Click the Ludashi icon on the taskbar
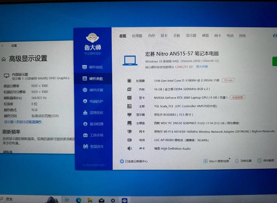The height and width of the screenshot is (203, 277). tap(124, 200)
